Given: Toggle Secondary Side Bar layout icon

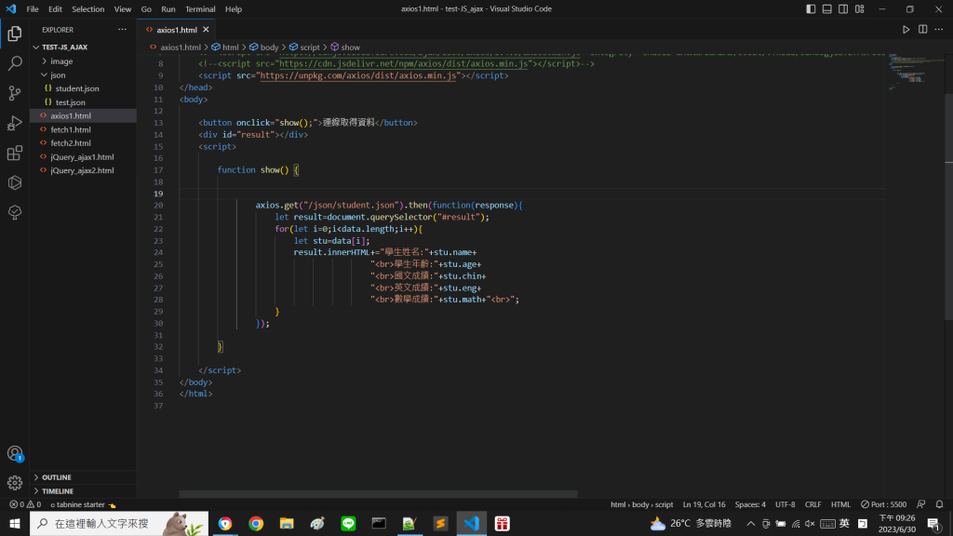Looking at the screenshot, I should point(843,9).
